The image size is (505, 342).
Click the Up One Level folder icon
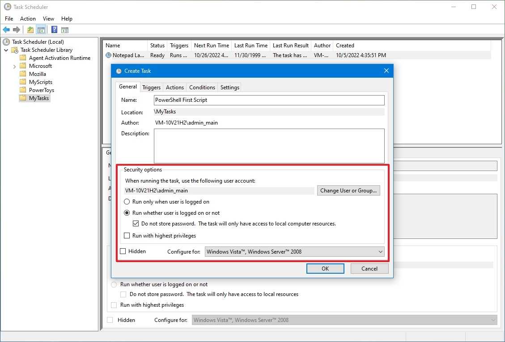(x=30, y=30)
